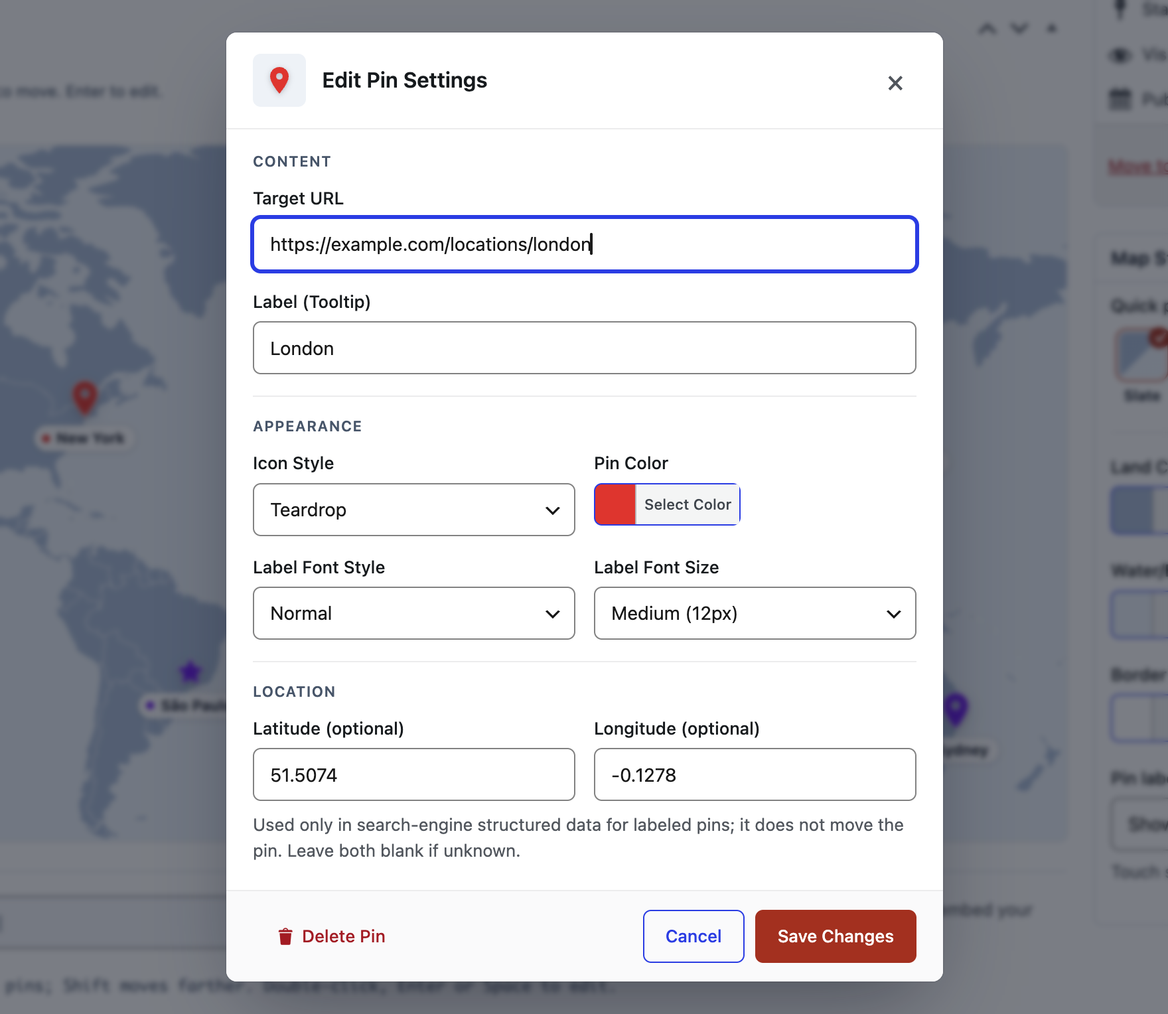Focus the Target URL input field
This screenshot has width=1168, height=1014.
585,244
